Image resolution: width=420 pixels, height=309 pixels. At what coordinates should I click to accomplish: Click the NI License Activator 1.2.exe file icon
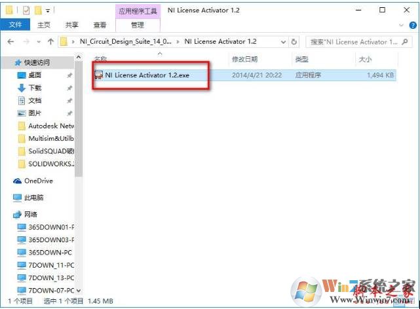(99, 75)
